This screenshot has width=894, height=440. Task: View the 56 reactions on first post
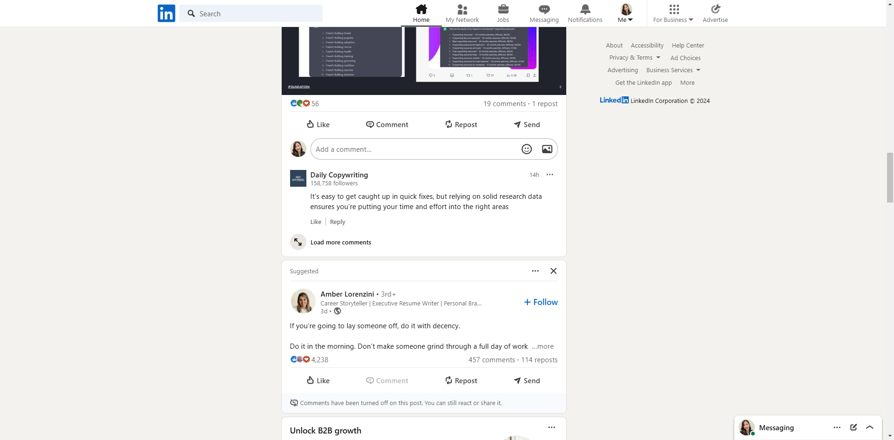click(305, 103)
